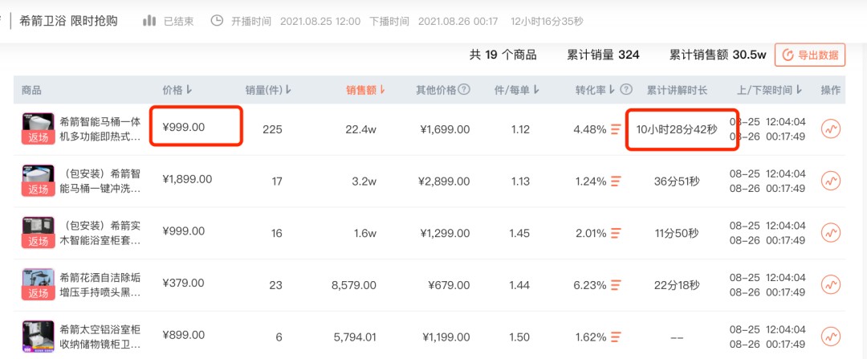Click help icon next to 其他价格 header
Image resolution: width=867 pixels, height=359 pixels.
pyautogui.click(x=465, y=90)
